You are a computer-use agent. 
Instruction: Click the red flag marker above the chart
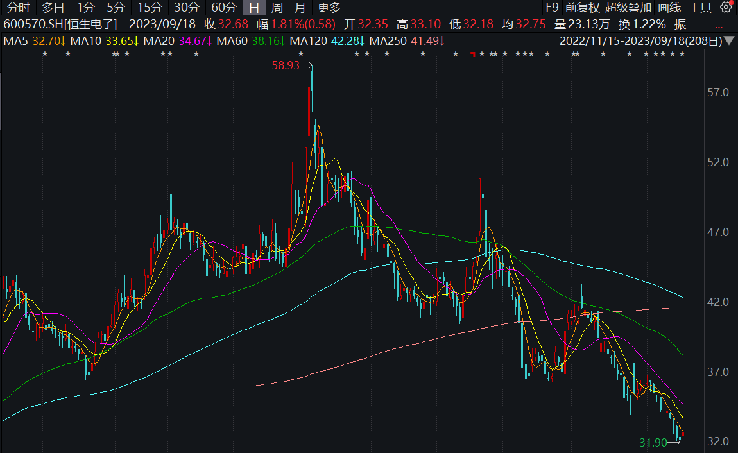(473, 55)
